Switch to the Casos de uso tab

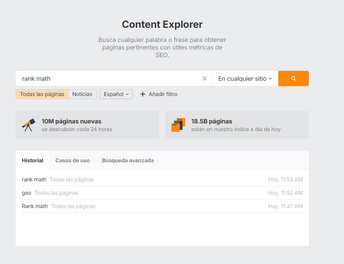coord(73,160)
